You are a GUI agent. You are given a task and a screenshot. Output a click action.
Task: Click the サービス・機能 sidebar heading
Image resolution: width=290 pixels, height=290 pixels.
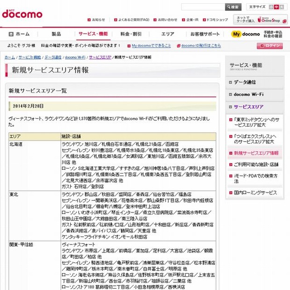(246, 65)
